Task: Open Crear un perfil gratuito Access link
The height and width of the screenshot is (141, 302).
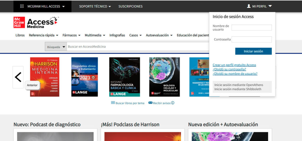Action: (234, 65)
